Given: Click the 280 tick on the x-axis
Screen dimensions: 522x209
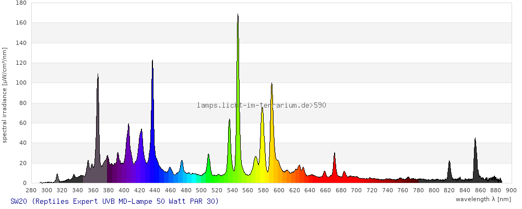Looking at the screenshot, I should pyautogui.click(x=31, y=190).
